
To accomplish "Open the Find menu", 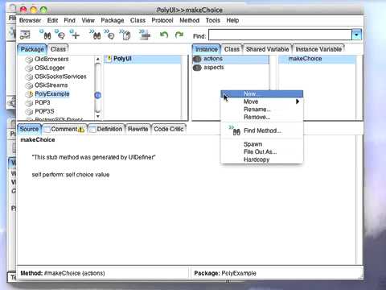I will pos(69,20).
